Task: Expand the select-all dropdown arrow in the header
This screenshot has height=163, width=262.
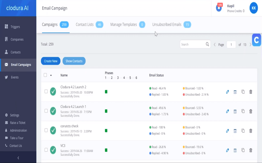Action: (51, 75)
